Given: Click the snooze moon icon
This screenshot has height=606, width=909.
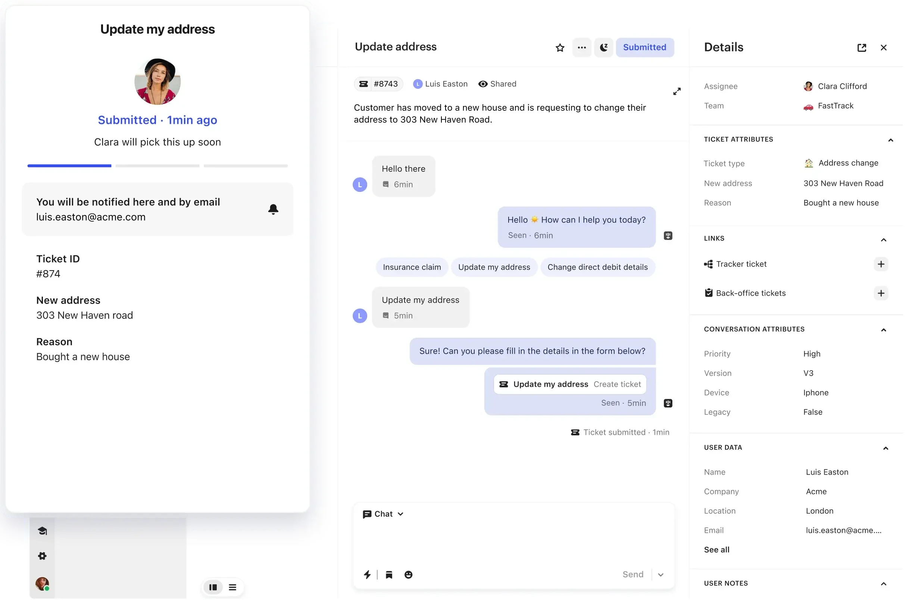Looking at the screenshot, I should coord(603,47).
